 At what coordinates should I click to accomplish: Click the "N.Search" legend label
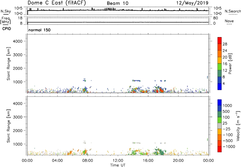[x=233, y=11]
